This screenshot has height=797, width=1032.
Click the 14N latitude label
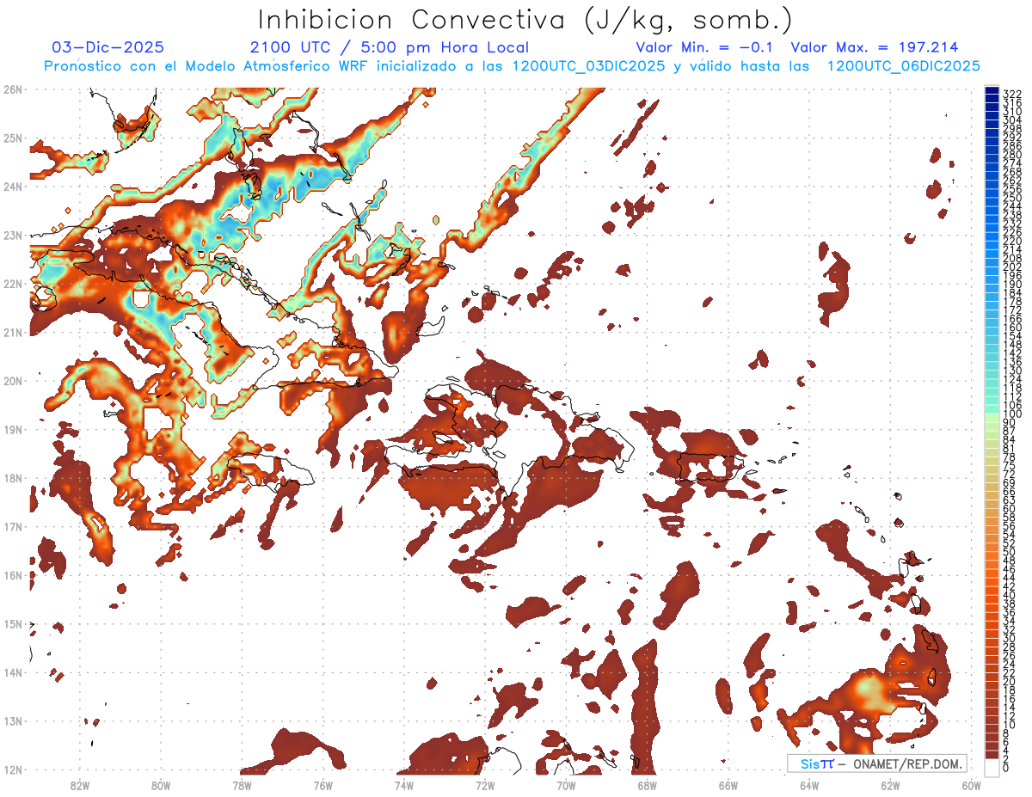coord(13,672)
